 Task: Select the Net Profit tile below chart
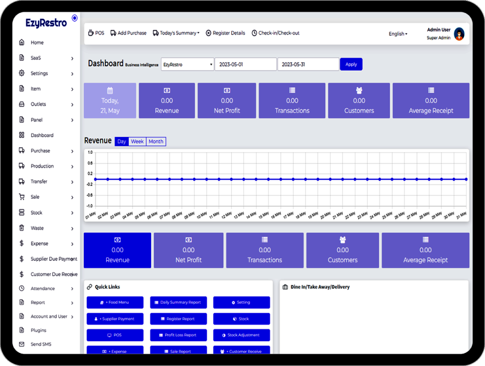pyautogui.click(x=189, y=250)
